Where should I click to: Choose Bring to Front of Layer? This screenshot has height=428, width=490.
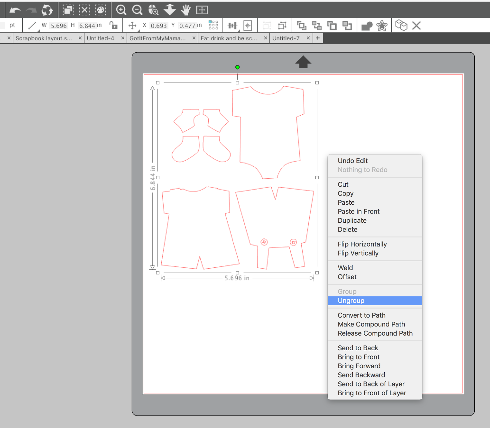click(375, 393)
